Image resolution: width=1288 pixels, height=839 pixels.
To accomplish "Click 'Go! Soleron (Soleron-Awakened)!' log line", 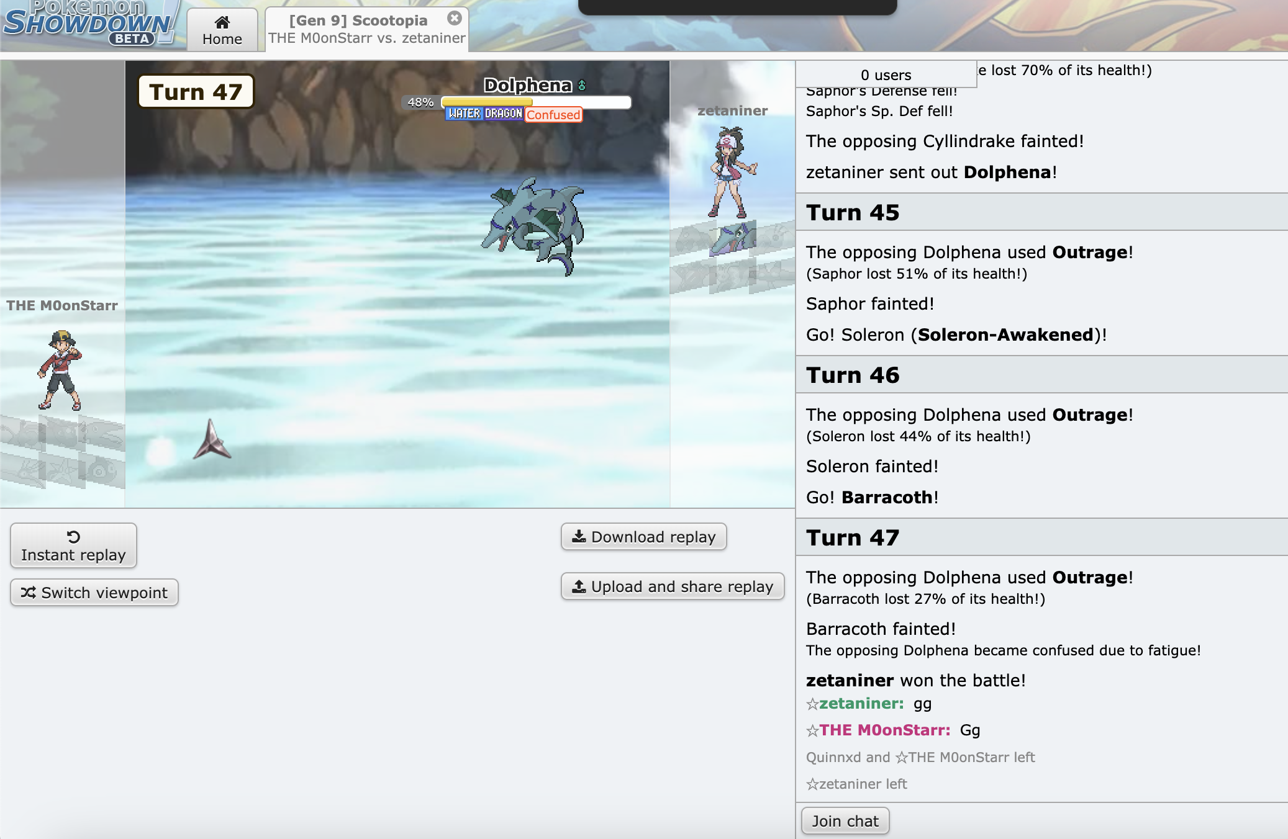I will pos(956,334).
